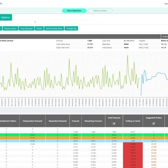
Task: Click the MOQ / FOQ label
Action: pyautogui.click(x=143, y=48)
